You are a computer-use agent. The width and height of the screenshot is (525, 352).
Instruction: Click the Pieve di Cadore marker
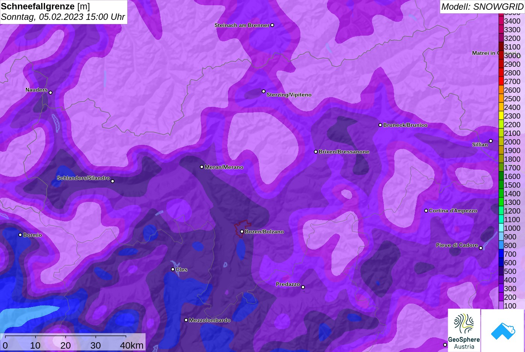point(481,248)
